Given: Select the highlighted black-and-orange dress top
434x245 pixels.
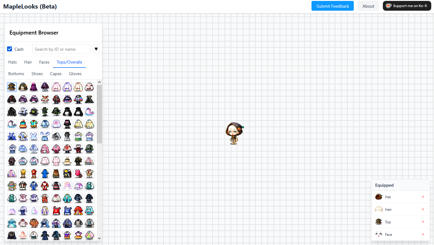Looking at the screenshot, I should pos(12,87).
